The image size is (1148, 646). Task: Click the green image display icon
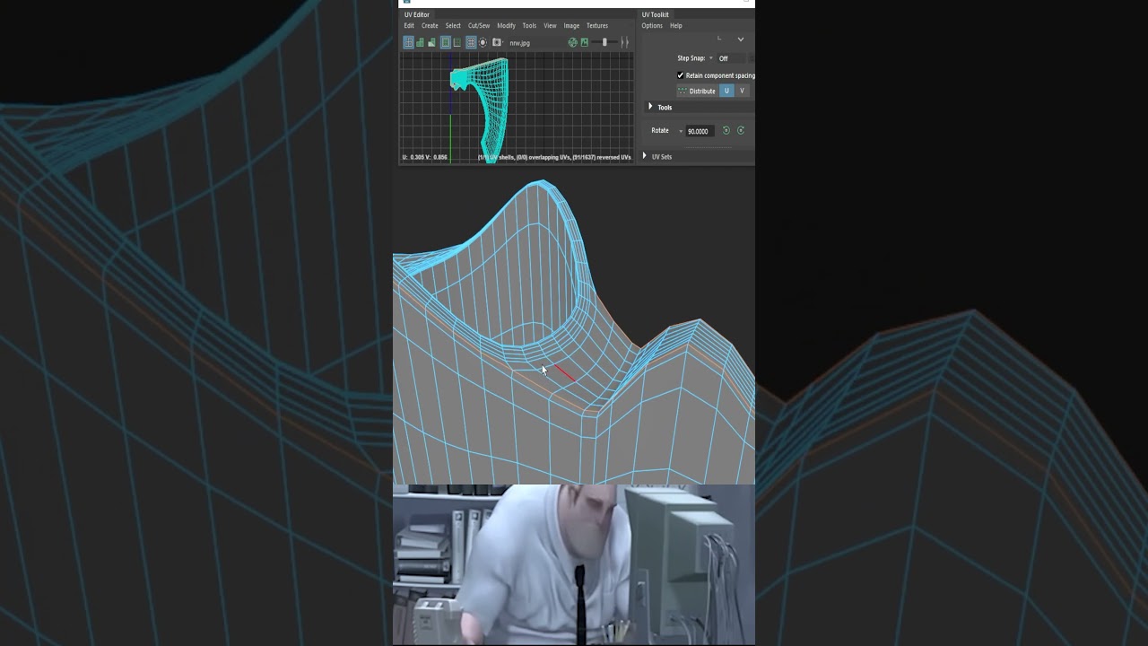(585, 42)
